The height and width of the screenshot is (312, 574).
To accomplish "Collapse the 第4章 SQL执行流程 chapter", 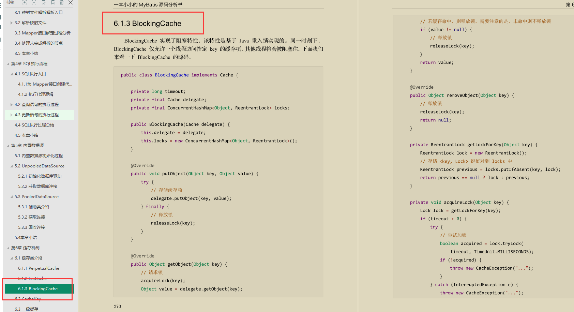I will pos(8,64).
